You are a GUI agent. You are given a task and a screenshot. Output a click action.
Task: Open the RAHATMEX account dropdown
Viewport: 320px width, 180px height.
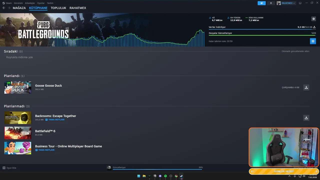click(288, 3)
